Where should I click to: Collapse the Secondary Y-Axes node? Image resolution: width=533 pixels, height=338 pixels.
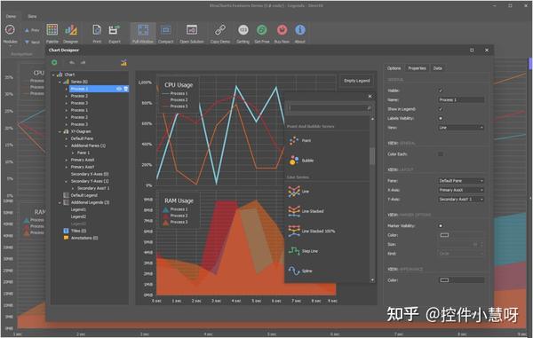(67, 182)
